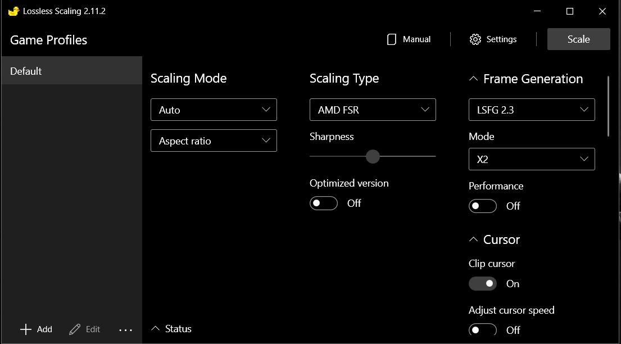Open Settings via the gear icon
Image resolution: width=621 pixels, height=344 pixels.
click(475, 39)
